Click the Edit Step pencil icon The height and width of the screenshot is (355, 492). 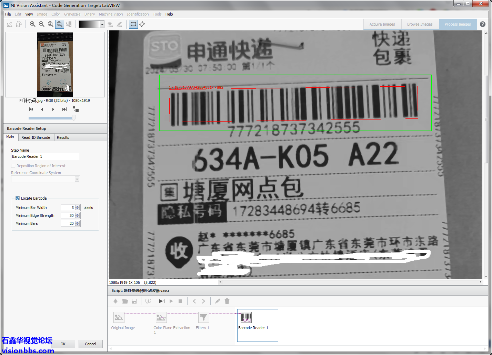click(218, 301)
